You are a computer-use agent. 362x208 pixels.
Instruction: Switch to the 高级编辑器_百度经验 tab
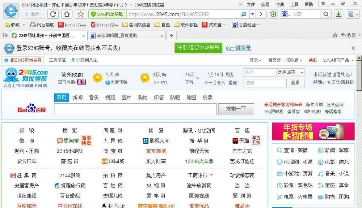click(x=126, y=35)
